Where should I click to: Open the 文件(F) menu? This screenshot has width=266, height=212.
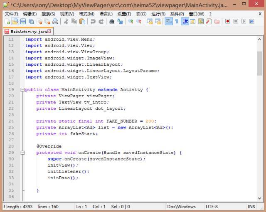click(11, 14)
